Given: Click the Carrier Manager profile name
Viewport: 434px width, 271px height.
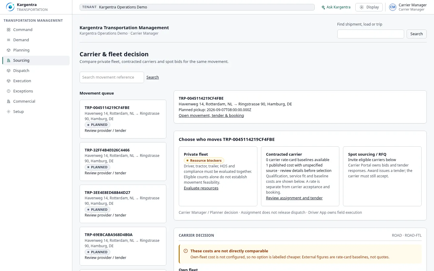Looking at the screenshot, I should pos(413,5).
